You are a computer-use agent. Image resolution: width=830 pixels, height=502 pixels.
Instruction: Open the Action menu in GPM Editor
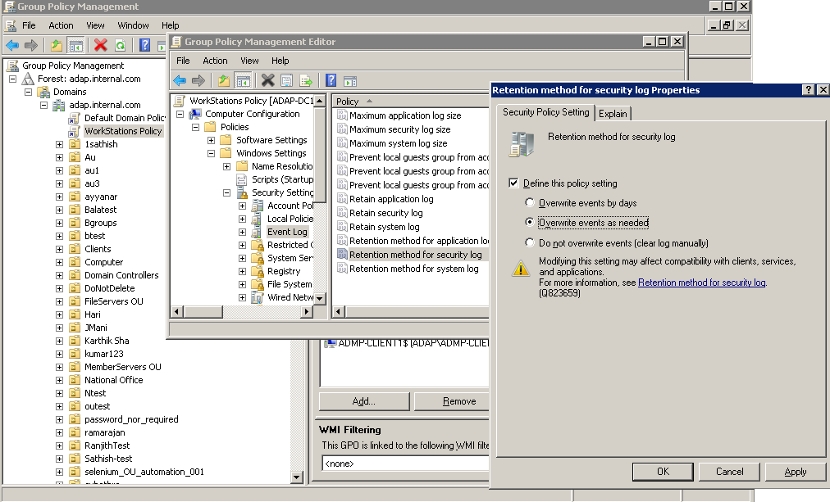[215, 60]
